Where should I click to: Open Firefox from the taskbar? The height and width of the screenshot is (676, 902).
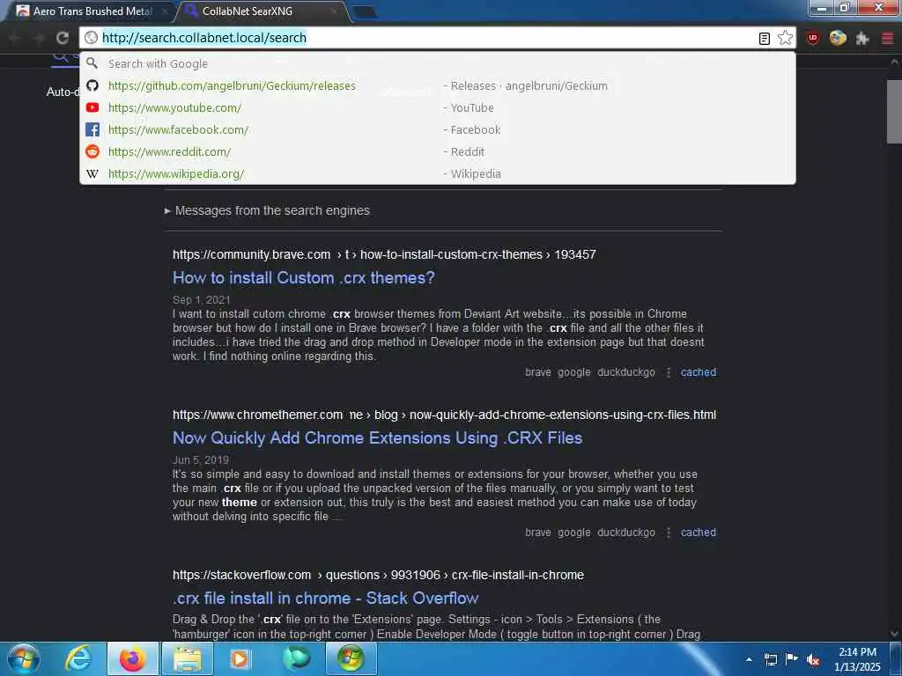[132, 658]
